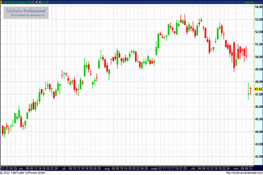Click the 51,00 price axis label

point(259,44)
